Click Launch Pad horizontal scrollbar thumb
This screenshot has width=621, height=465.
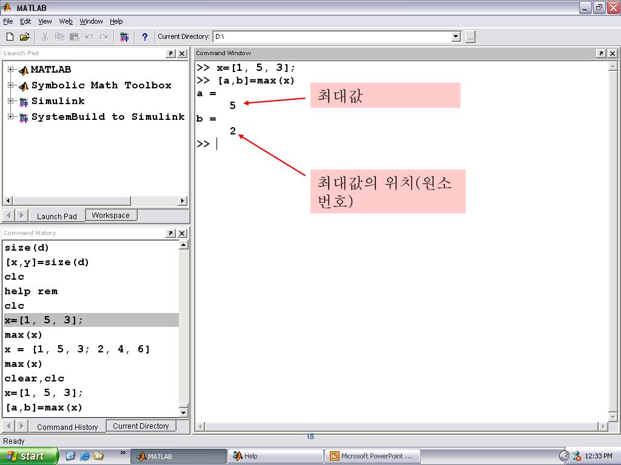(x=72, y=200)
